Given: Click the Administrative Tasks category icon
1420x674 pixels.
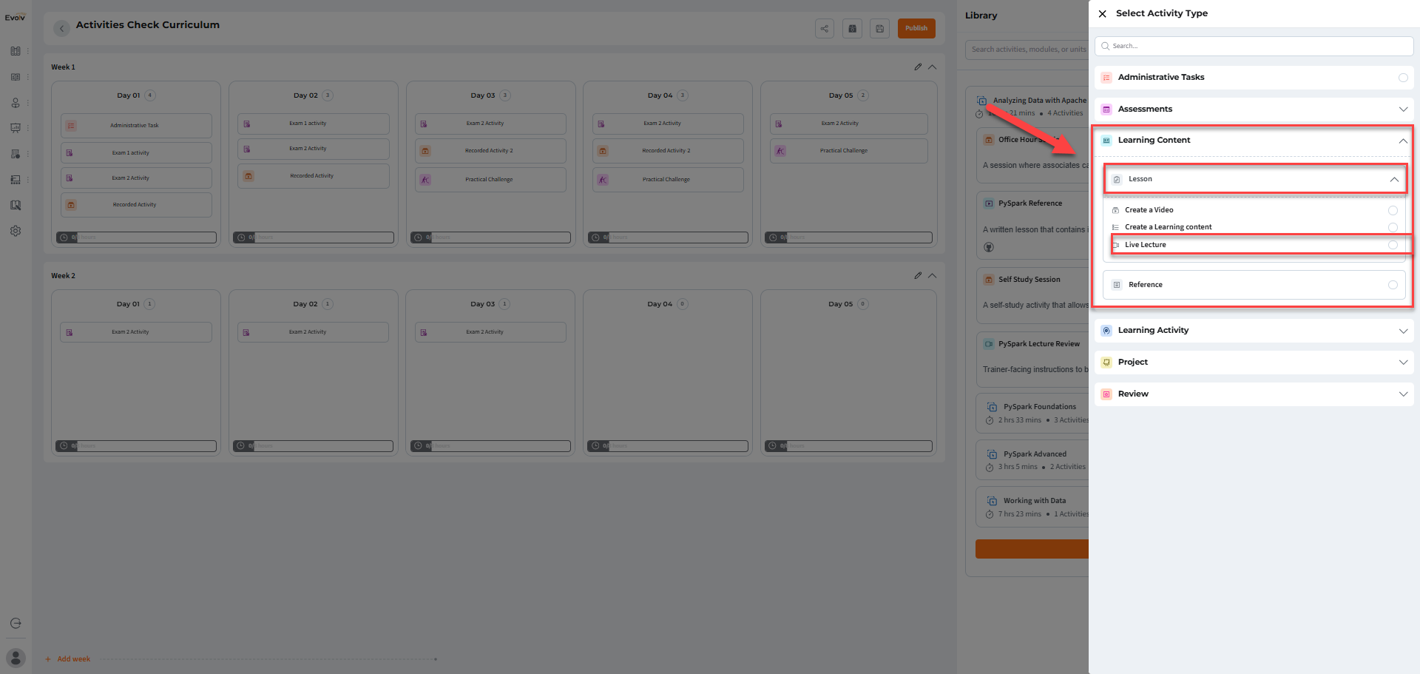Looking at the screenshot, I should (1106, 78).
